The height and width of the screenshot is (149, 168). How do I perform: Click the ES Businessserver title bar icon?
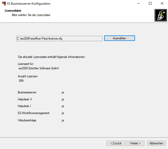click(4, 3)
